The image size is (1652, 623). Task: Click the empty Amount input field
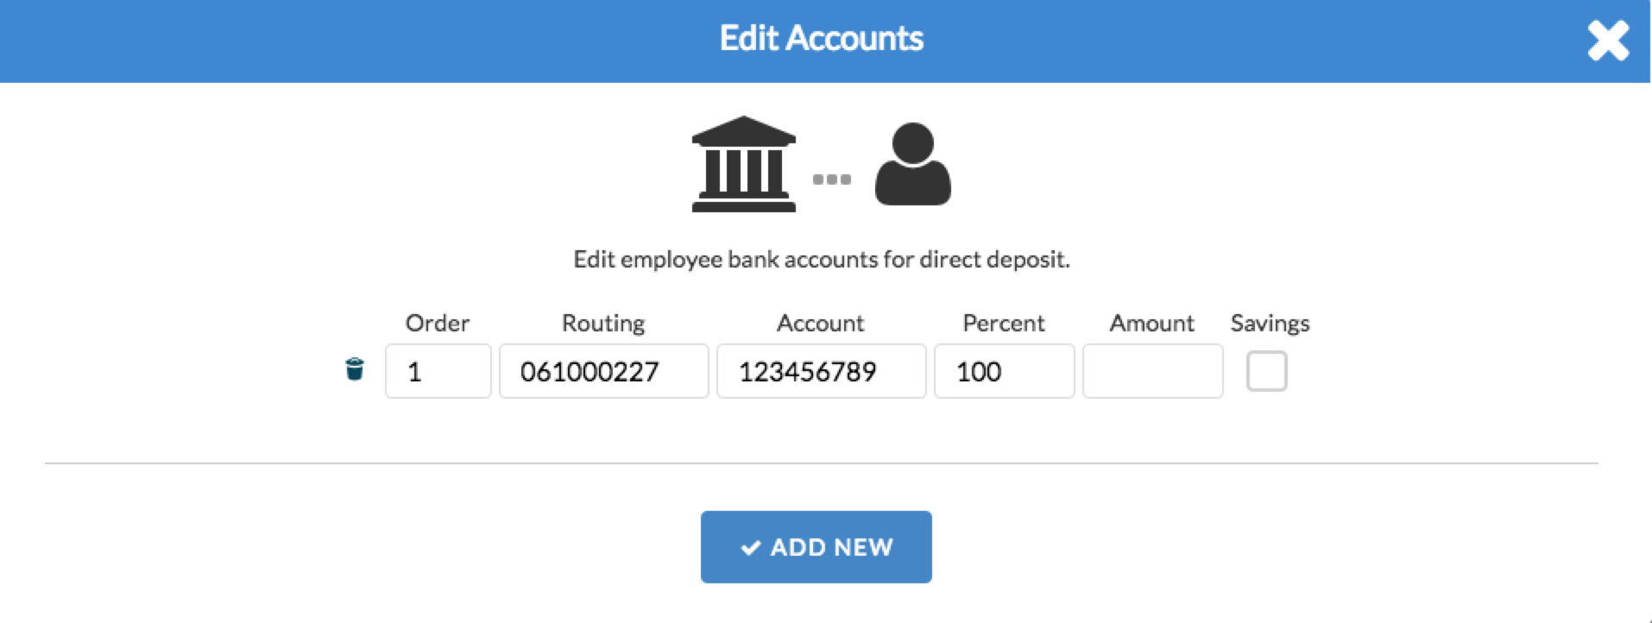point(1152,371)
